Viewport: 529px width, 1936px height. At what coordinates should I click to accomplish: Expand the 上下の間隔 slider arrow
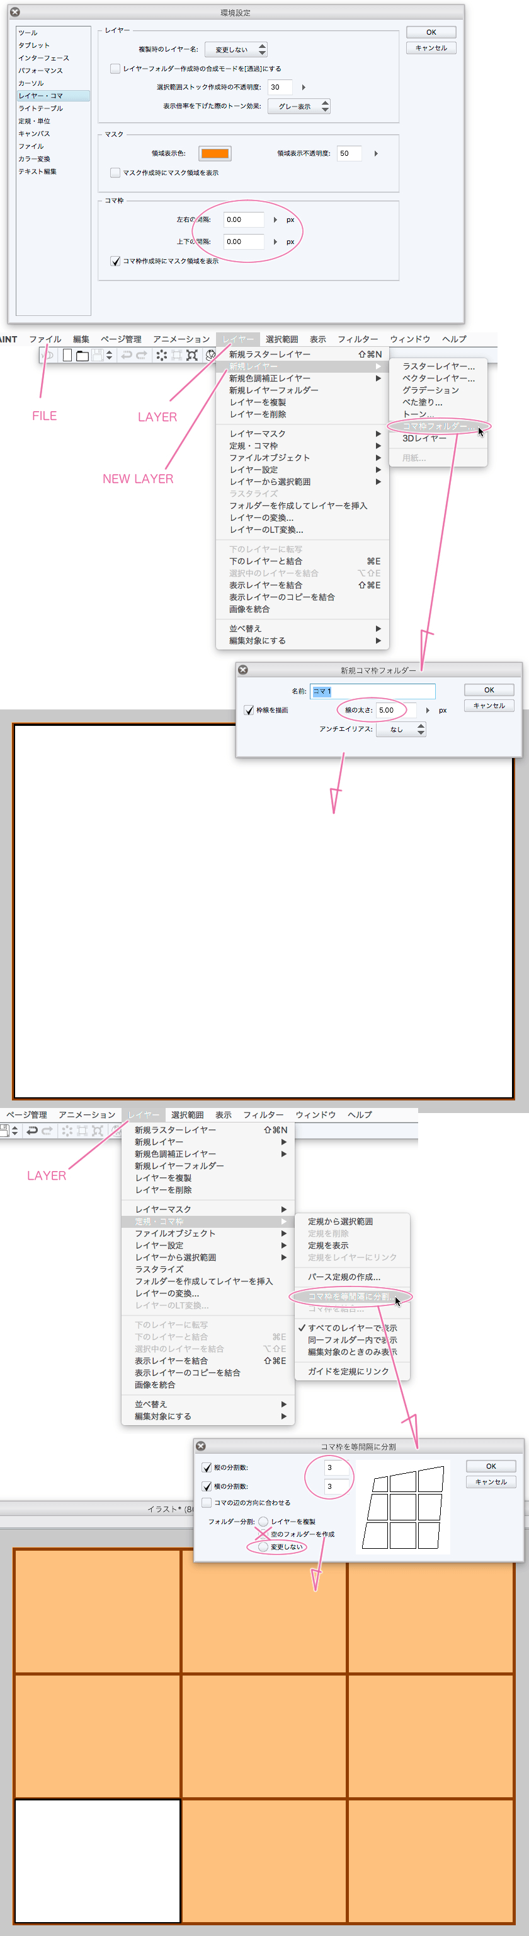(x=275, y=242)
